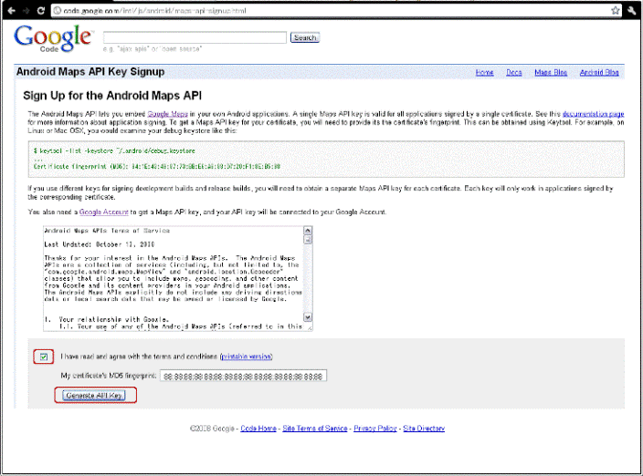Click the keytool command line text
The width and height of the screenshot is (643, 476).
(x=114, y=151)
